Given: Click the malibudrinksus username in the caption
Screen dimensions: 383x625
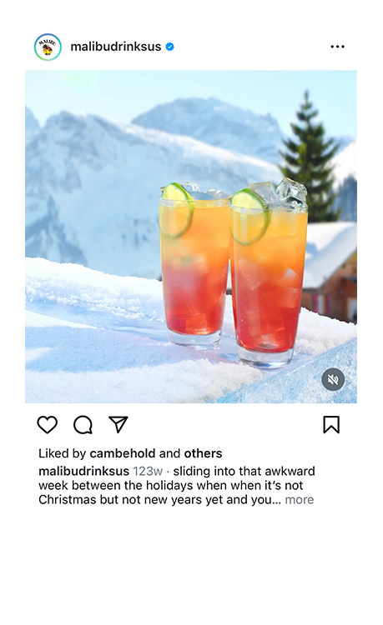Looking at the screenshot, I should point(83,471).
